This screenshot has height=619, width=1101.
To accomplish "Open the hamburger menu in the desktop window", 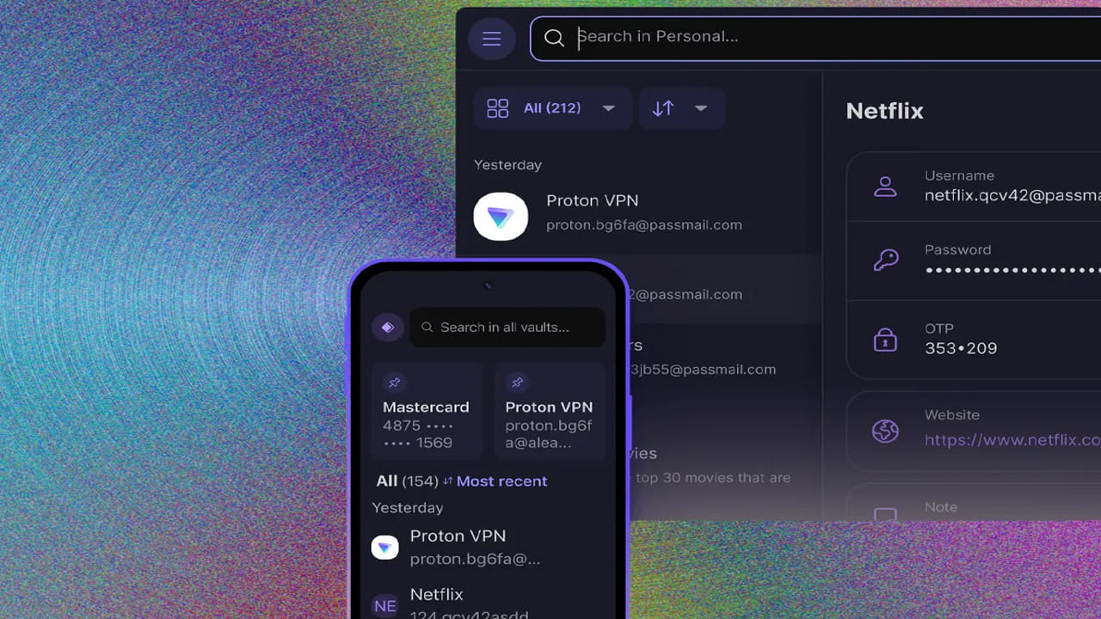I will (491, 39).
